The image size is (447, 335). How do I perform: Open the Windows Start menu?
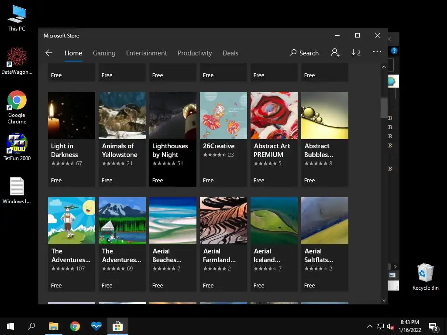coord(10,326)
